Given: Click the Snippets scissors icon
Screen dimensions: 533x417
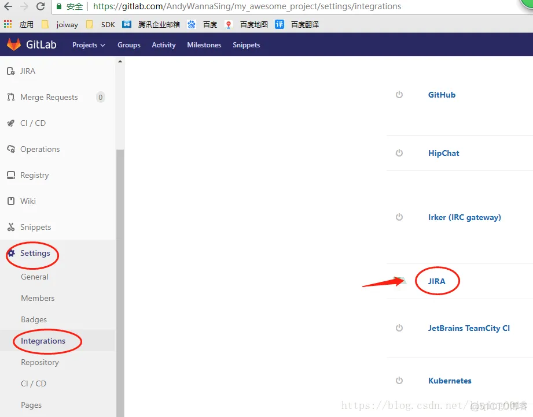Looking at the screenshot, I should [x=11, y=227].
